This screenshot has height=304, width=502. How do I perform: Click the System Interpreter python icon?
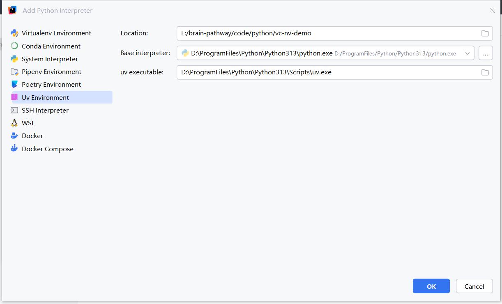point(14,59)
